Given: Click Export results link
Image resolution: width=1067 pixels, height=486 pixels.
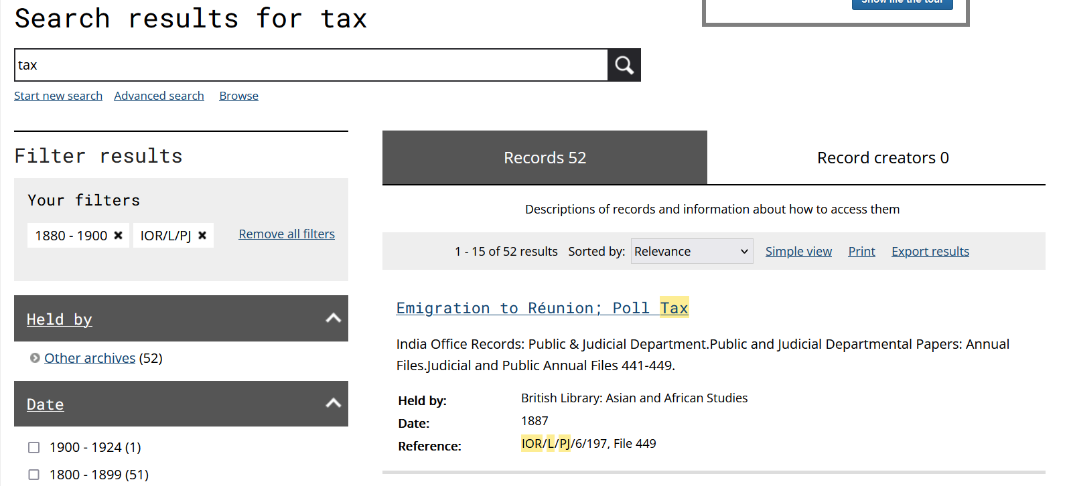Looking at the screenshot, I should coord(930,252).
